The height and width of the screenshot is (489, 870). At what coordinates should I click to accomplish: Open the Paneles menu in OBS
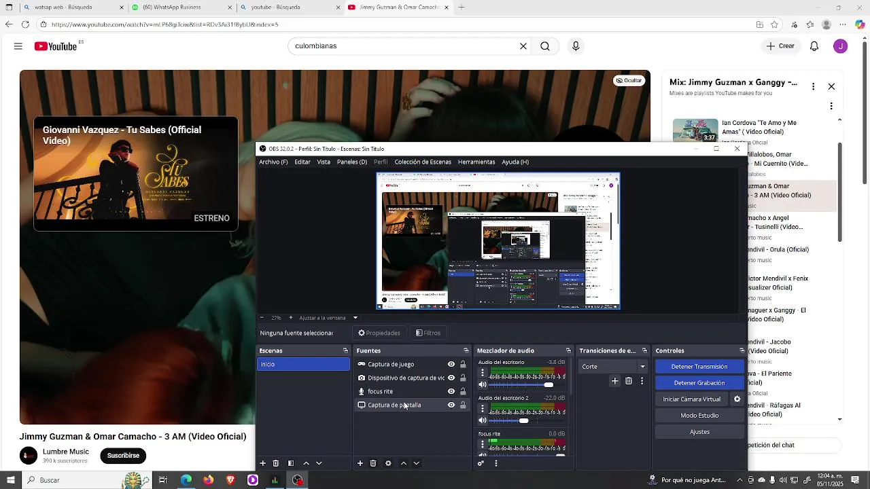[352, 162]
